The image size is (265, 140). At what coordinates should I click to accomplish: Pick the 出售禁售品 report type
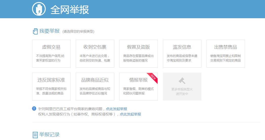(226, 54)
